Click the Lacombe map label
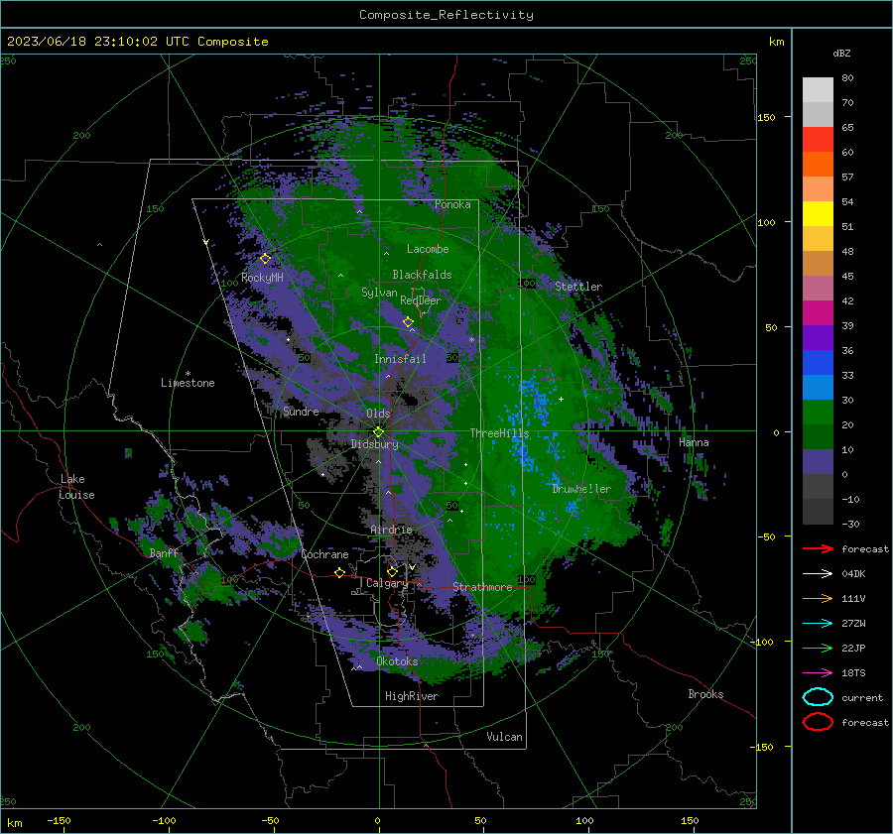 [x=428, y=249]
